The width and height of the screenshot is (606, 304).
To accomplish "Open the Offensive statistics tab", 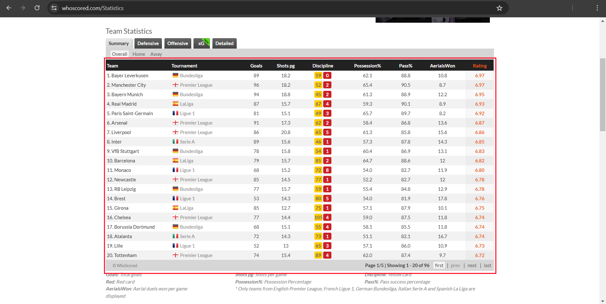I will pyautogui.click(x=178, y=44).
